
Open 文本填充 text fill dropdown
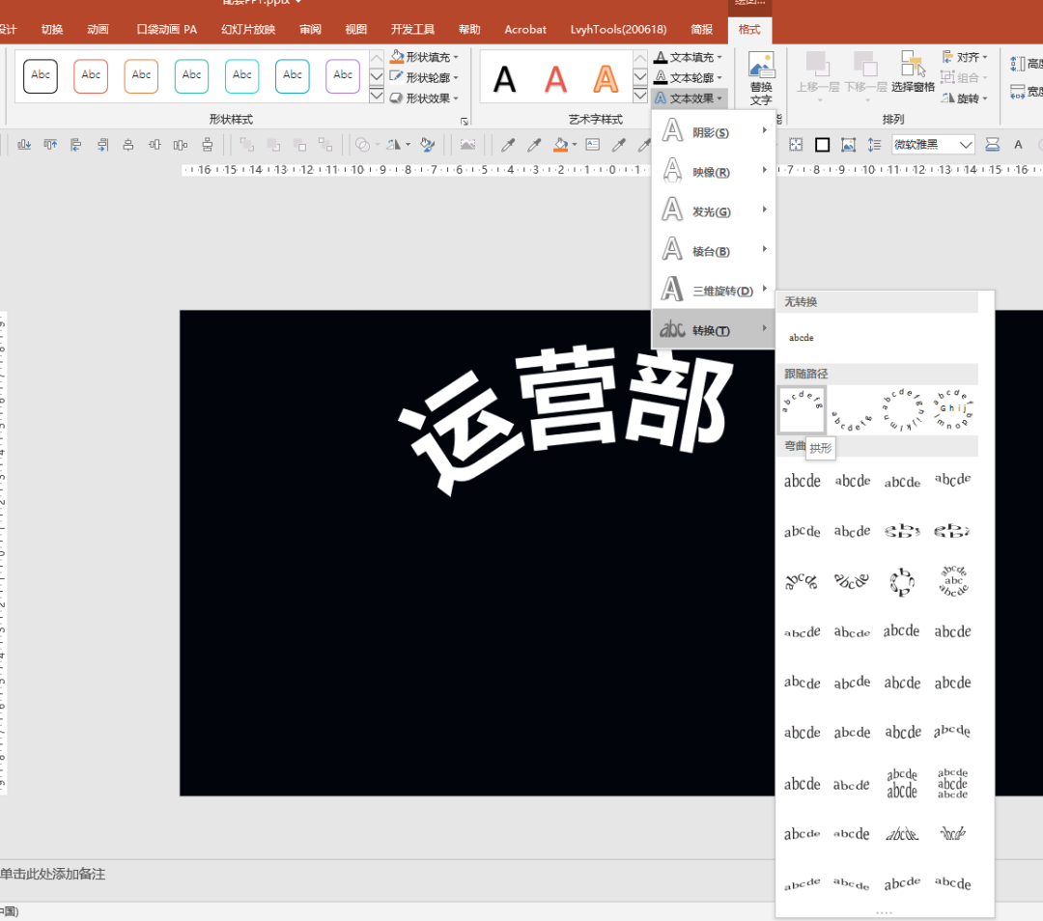689,57
